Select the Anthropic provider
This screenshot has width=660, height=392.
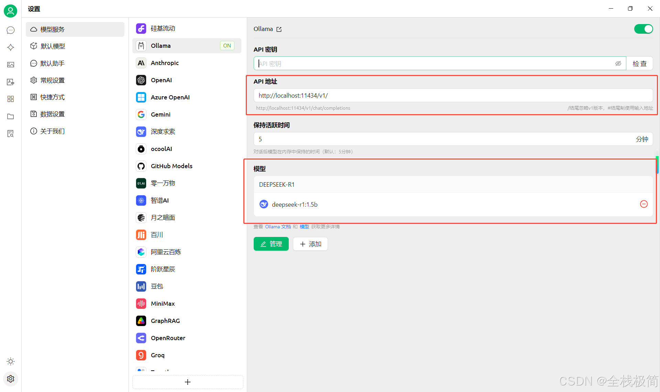tap(165, 63)
